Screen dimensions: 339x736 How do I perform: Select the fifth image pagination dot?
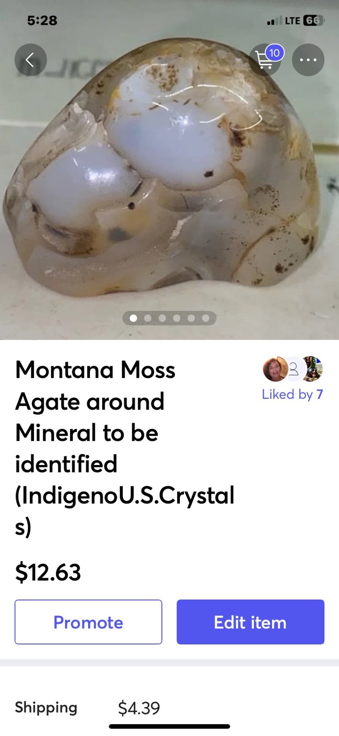(x=191, y=318)
